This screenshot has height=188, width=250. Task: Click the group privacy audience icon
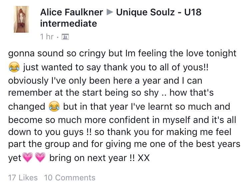[65, 37]
